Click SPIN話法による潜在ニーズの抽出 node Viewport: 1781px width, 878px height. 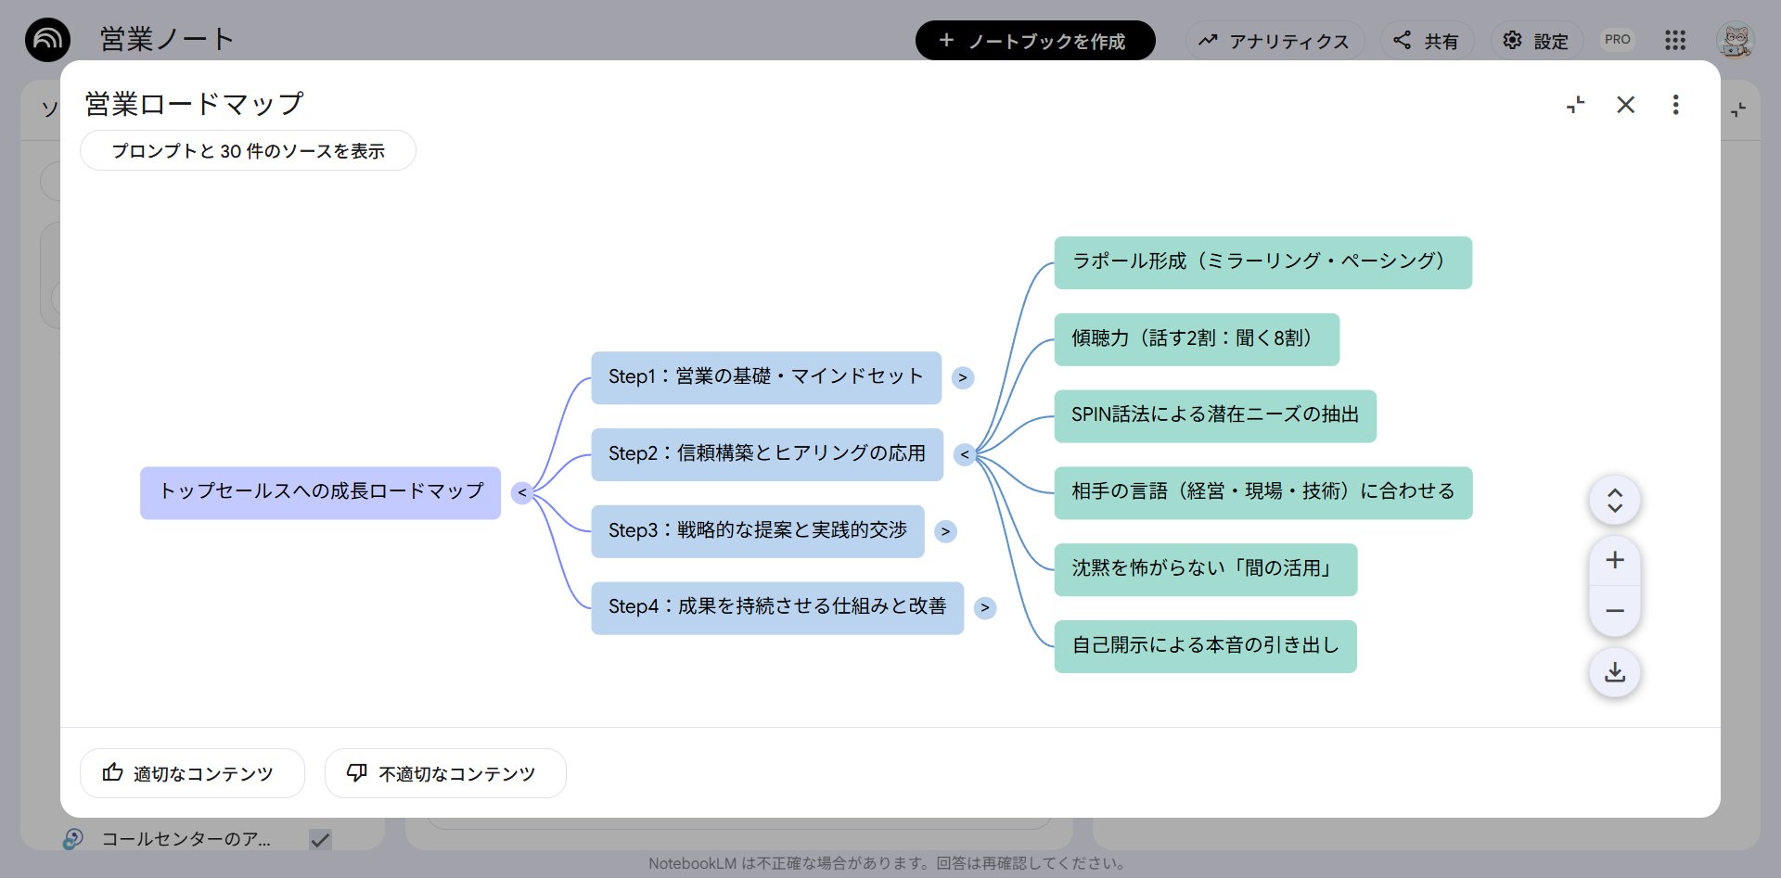click(1215, 416)
